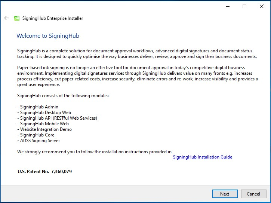Image resolution: width=271 pixels, height=203 pixels.
Task: Click the back arrow icon
Action: pyautogui.click(x=6, y=18)
